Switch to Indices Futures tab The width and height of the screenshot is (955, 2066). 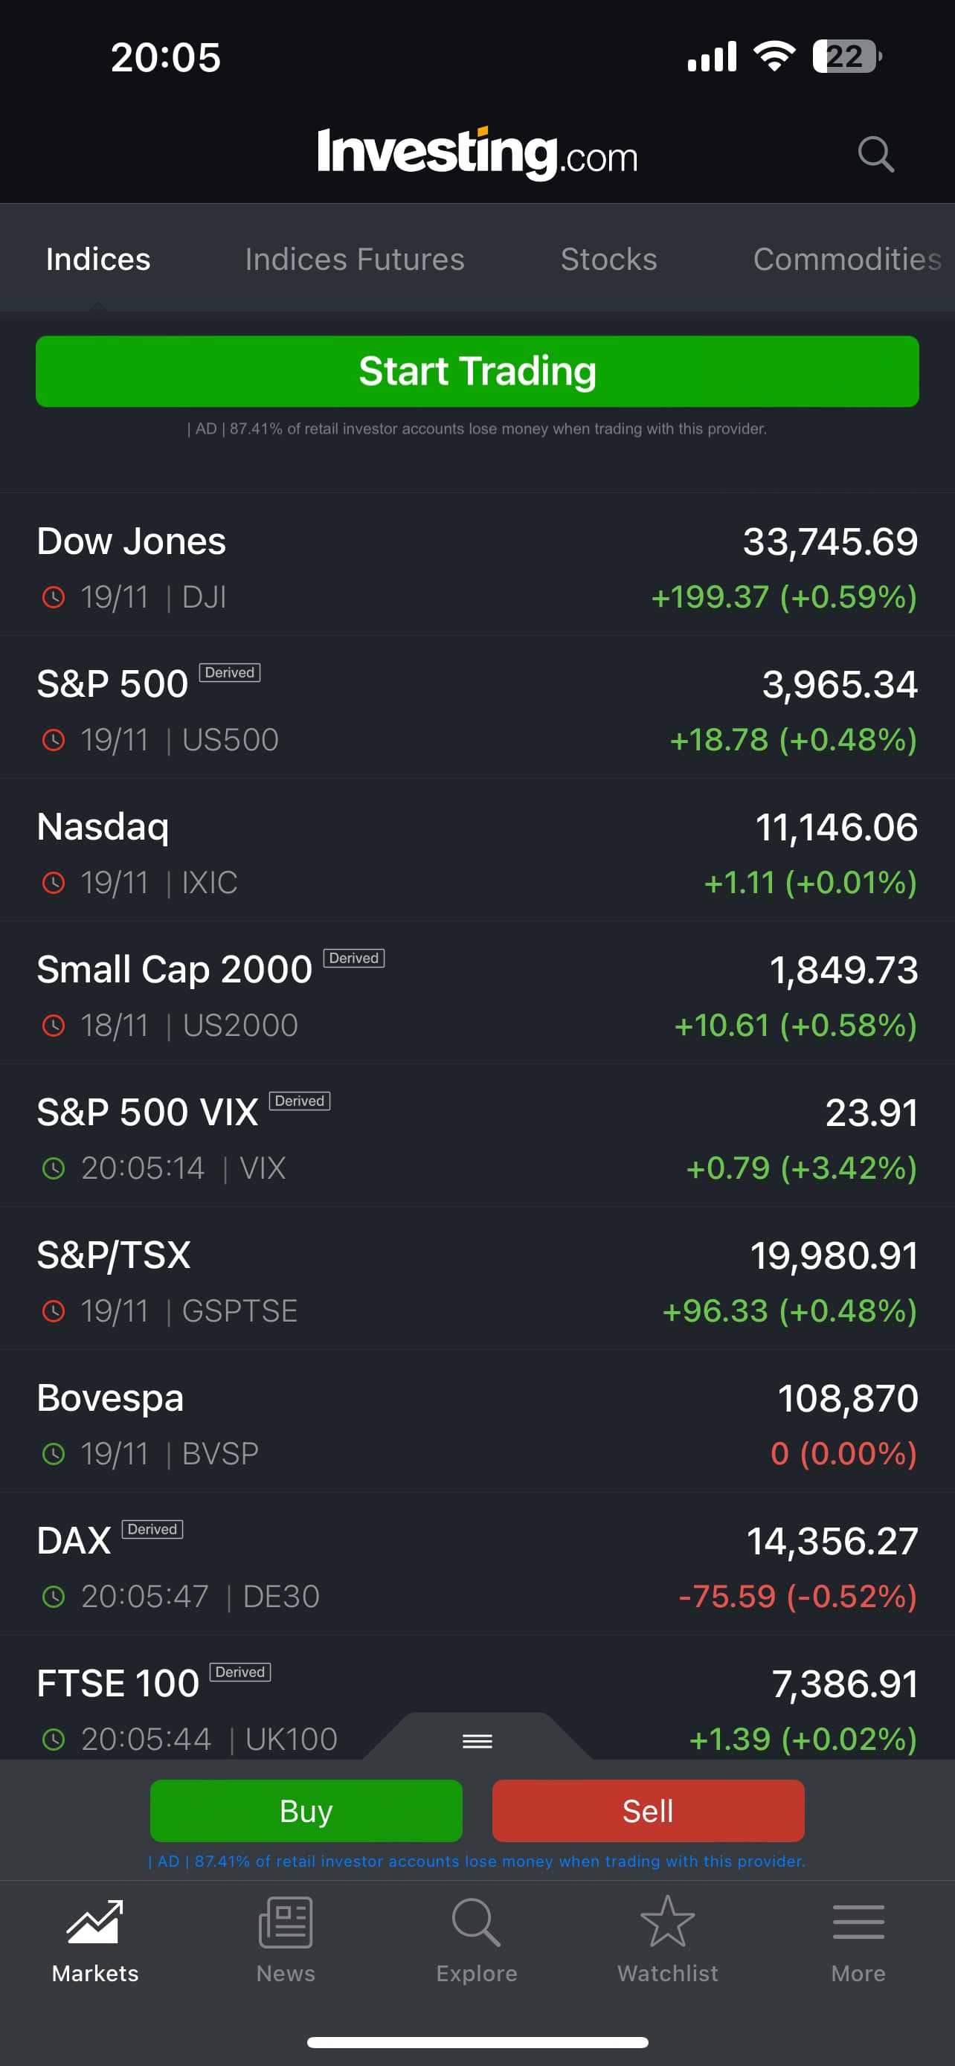click(x=355, y=259)
